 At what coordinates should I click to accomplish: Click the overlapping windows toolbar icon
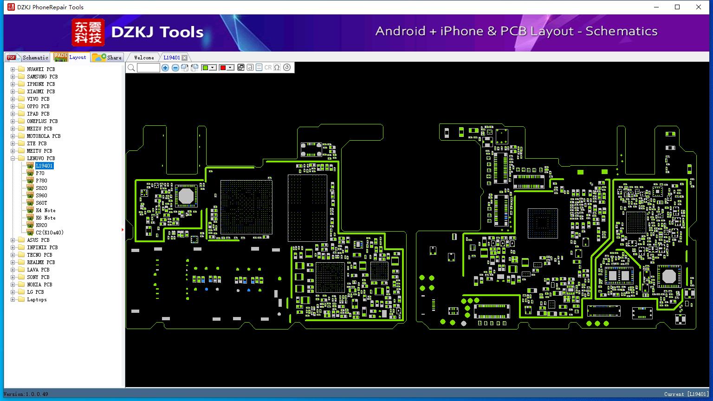(x=240, y=67)
